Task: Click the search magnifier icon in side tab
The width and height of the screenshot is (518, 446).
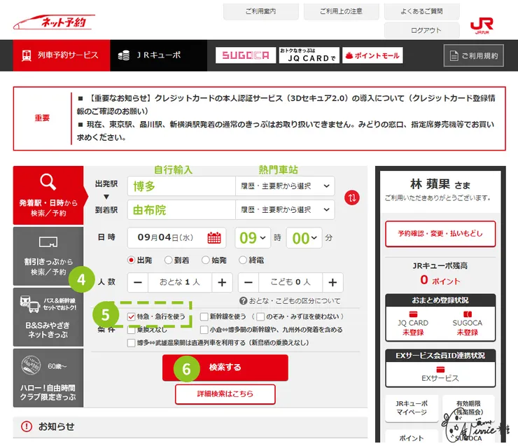Action: pyautogui.click(x=48, y=182)
